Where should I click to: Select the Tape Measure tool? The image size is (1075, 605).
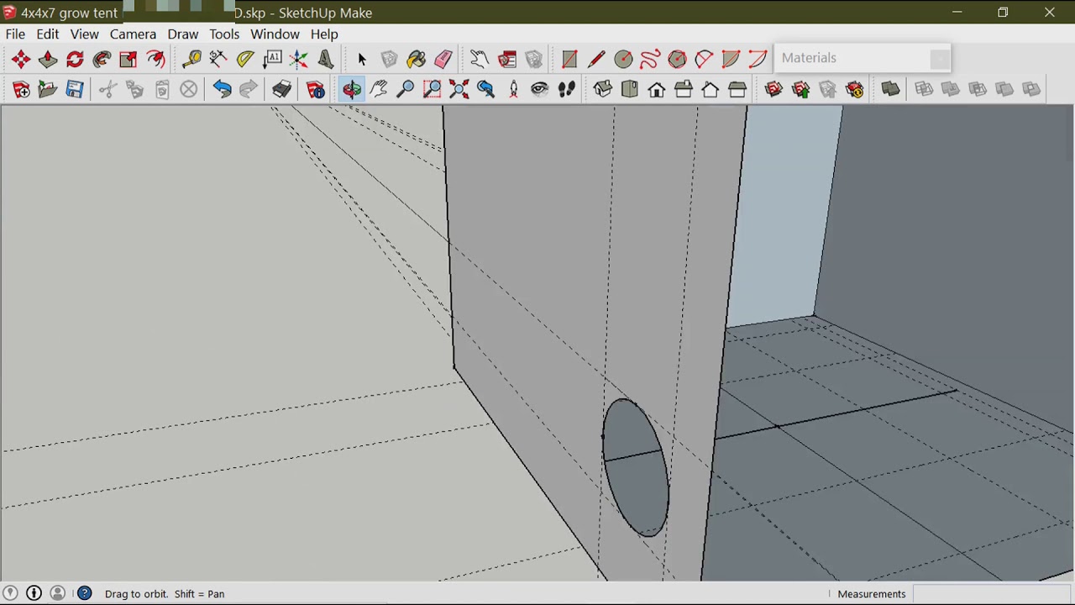(191, 59)
